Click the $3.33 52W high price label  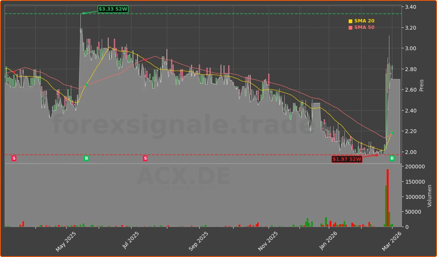[x=112, y=8]
